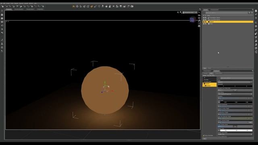The image size is (258, 145).
Task: Click the Base Color swatch
Action: (236, 102)
